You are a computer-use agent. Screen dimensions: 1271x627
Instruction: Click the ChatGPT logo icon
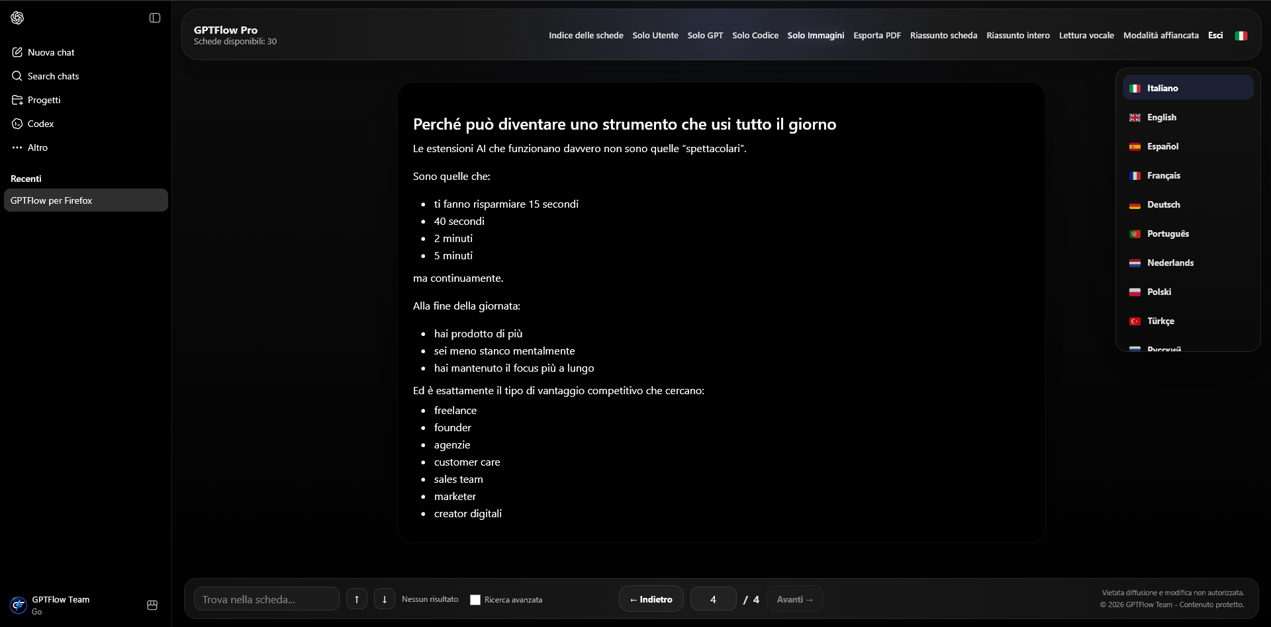pos(17,18)
